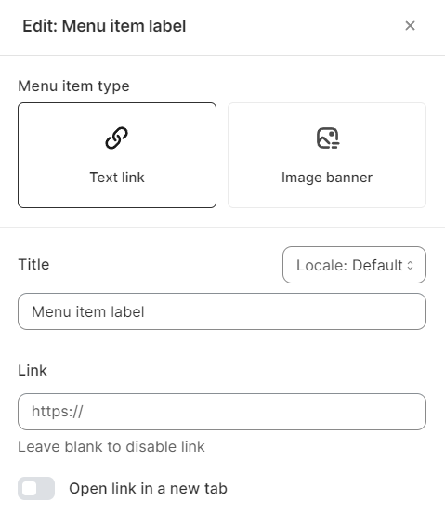Click the up-down arrows in Locale selector

pos(410,265)
